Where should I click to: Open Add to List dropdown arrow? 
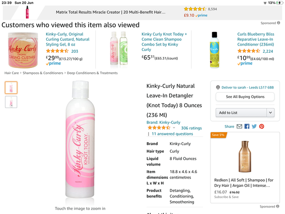270,113
